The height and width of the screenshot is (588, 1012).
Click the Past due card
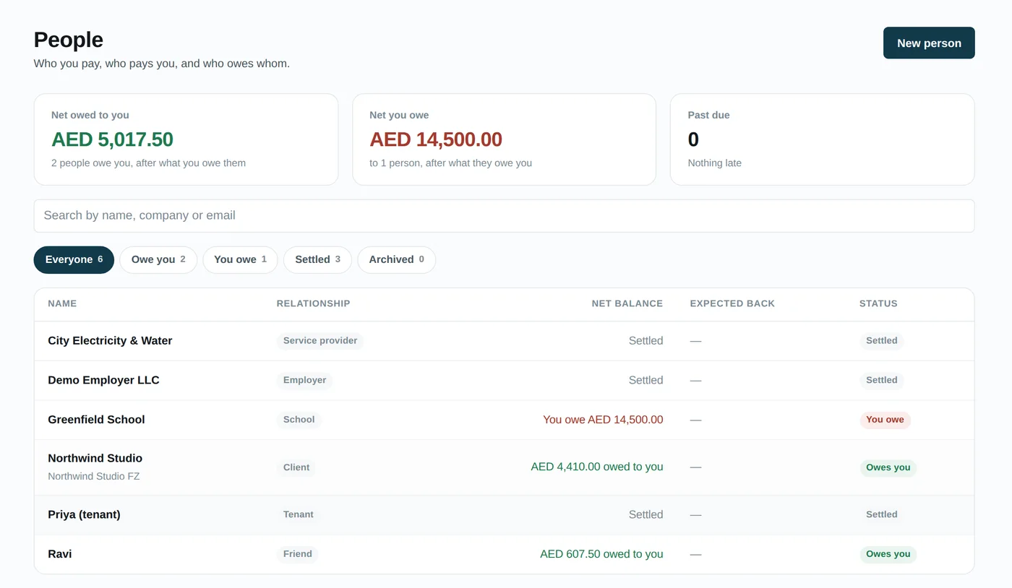[823, 139]
